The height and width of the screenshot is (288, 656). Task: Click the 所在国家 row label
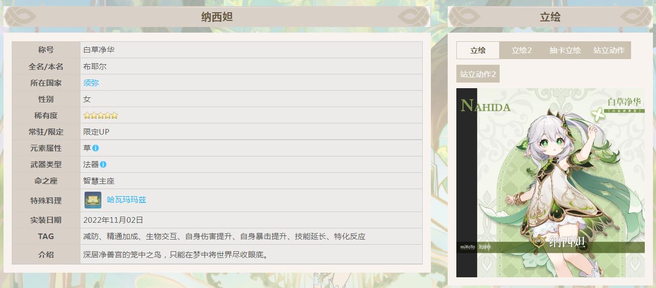click(46, 83)
